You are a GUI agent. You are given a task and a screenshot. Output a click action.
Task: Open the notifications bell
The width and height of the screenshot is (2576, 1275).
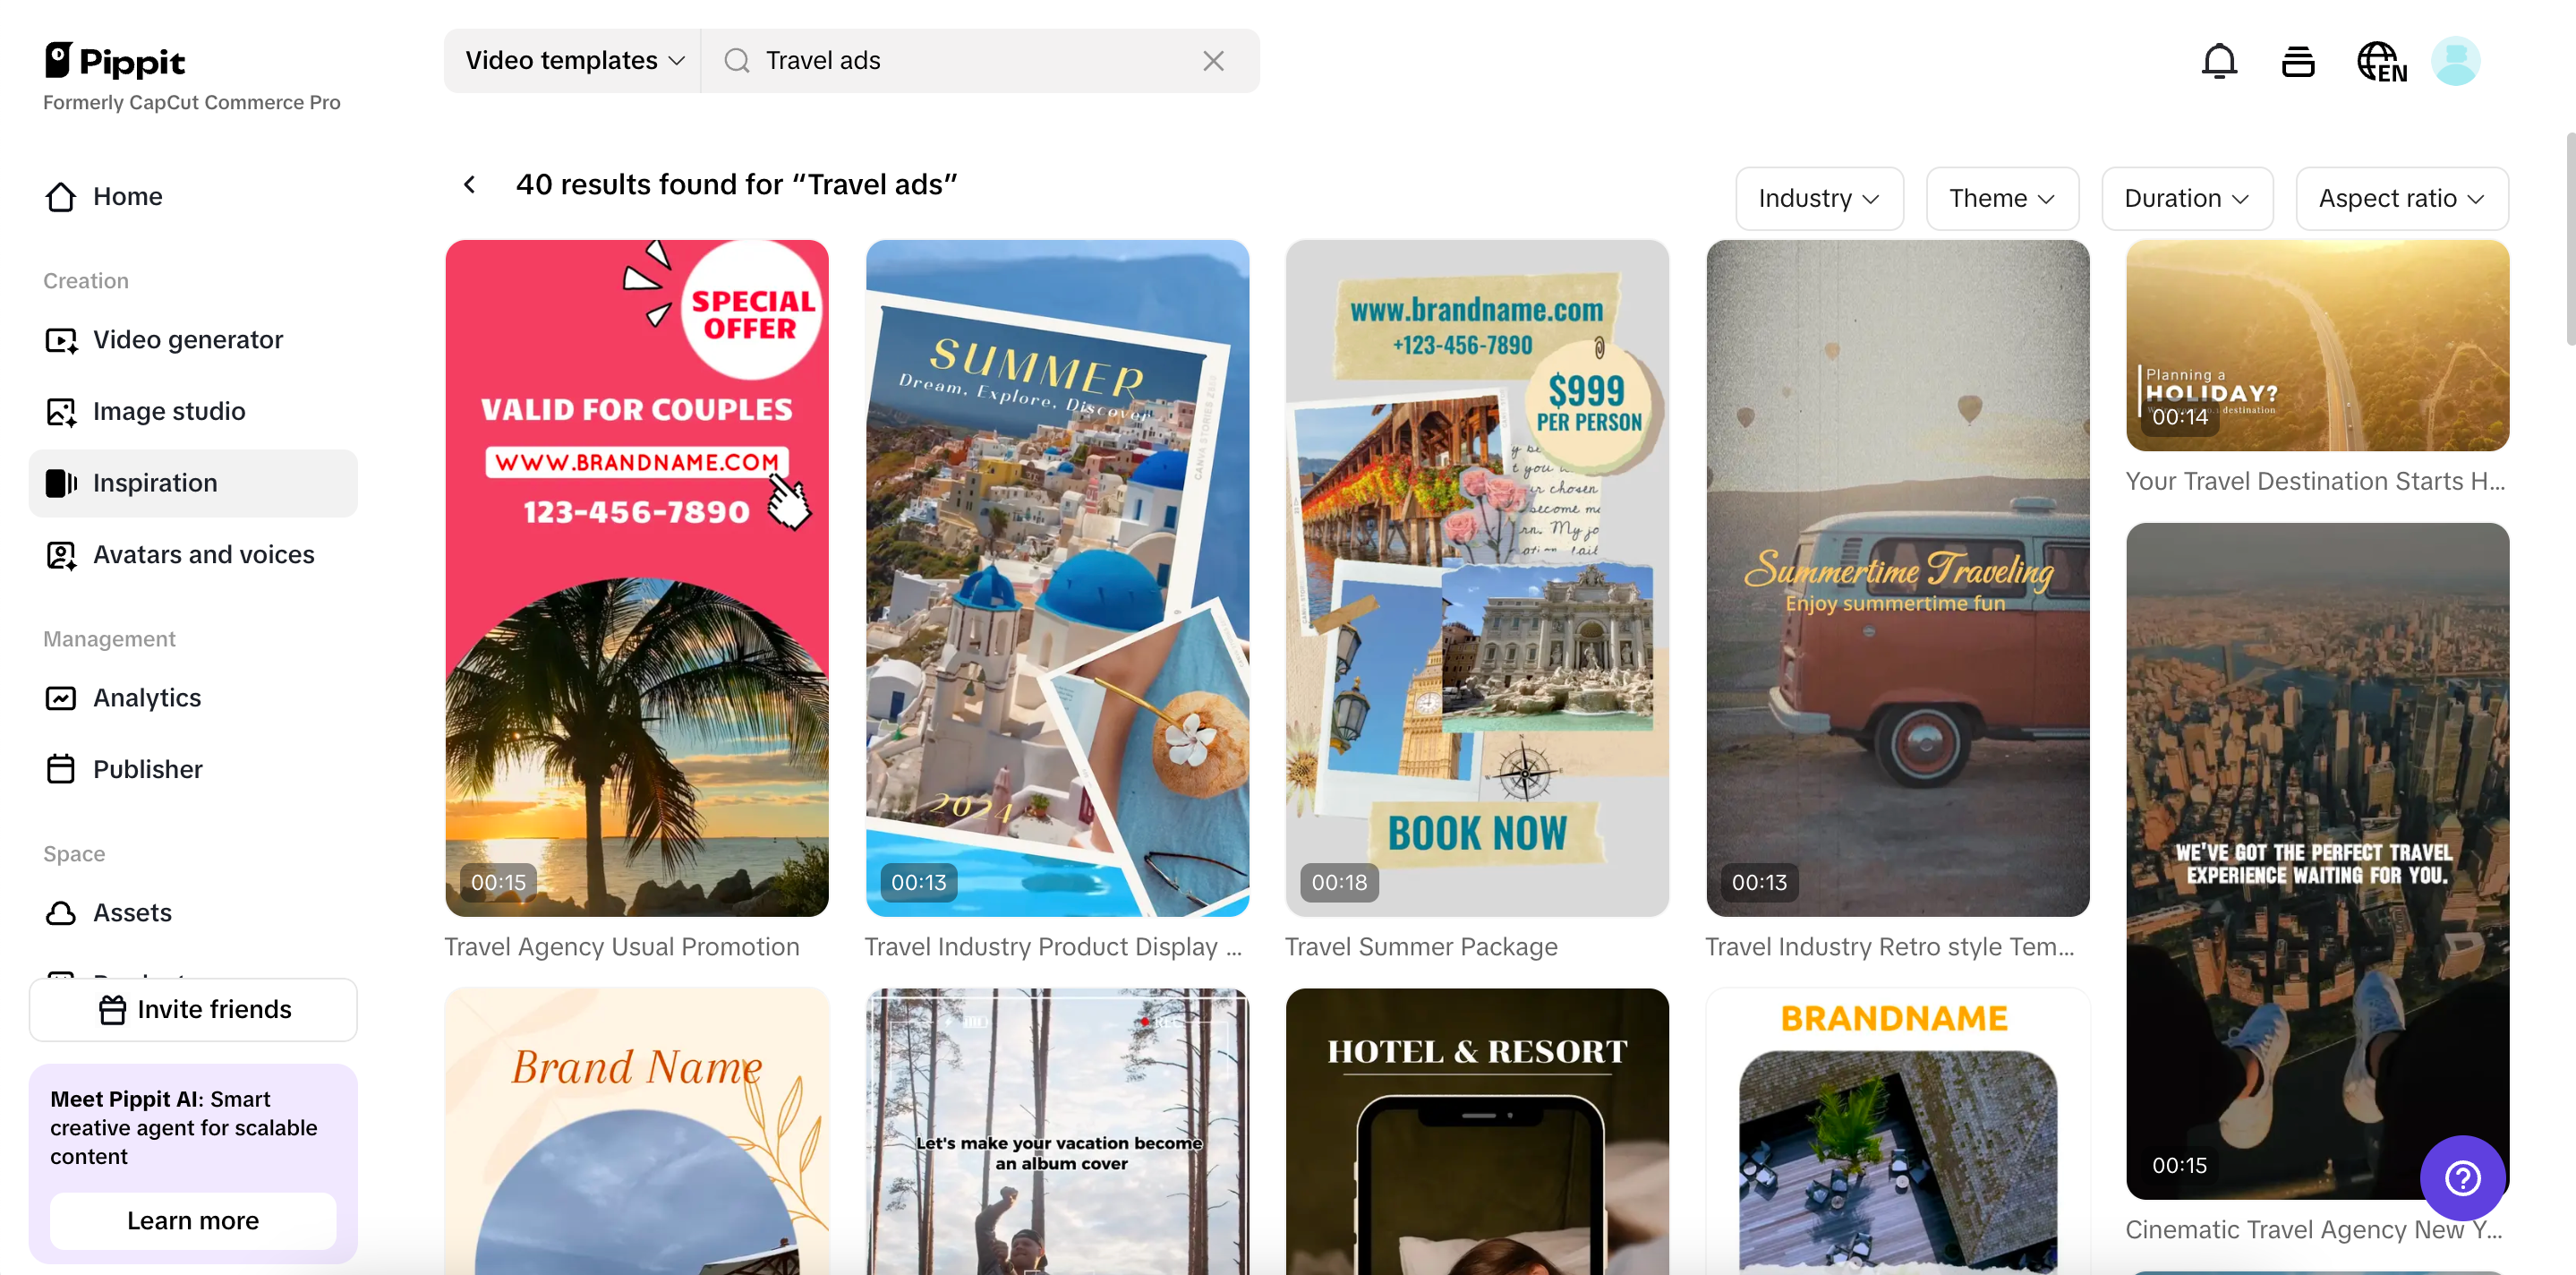click(2220, 60)
